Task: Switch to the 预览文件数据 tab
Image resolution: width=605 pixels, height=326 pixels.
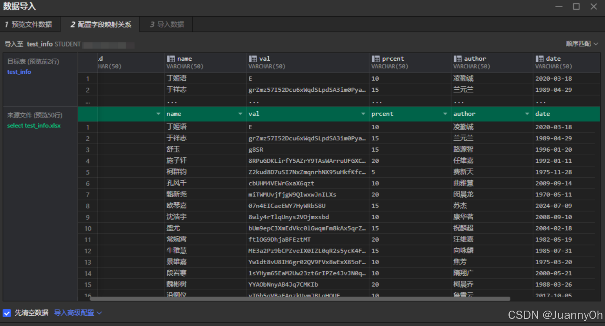Action: click(30, 24)
